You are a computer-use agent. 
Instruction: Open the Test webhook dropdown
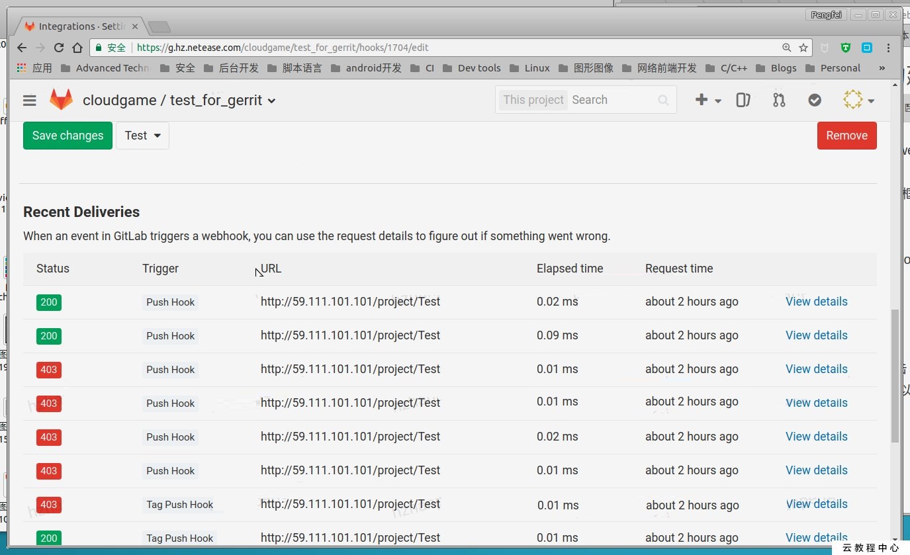coord(142,136)
